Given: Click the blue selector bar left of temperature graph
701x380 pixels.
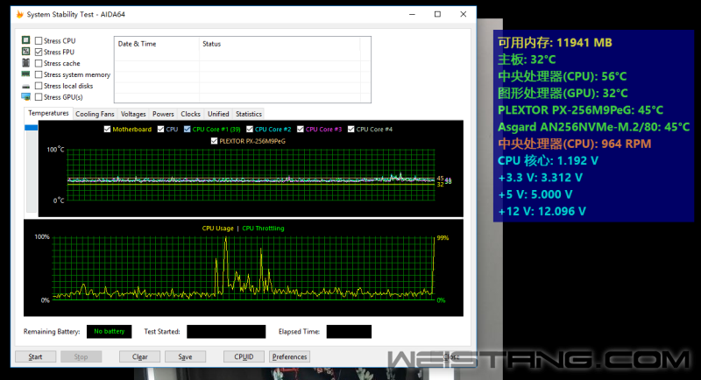Looking at the screenshot, I should tap(32, 130).
